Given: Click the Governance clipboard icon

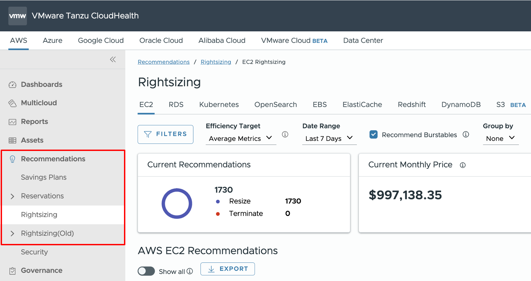Looking at the screenshot, I should [x=12, y=271].
